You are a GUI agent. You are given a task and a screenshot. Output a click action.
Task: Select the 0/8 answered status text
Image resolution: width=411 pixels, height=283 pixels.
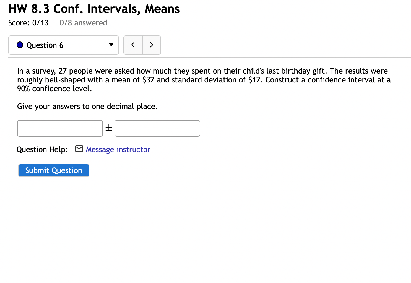tap(83, 23)
